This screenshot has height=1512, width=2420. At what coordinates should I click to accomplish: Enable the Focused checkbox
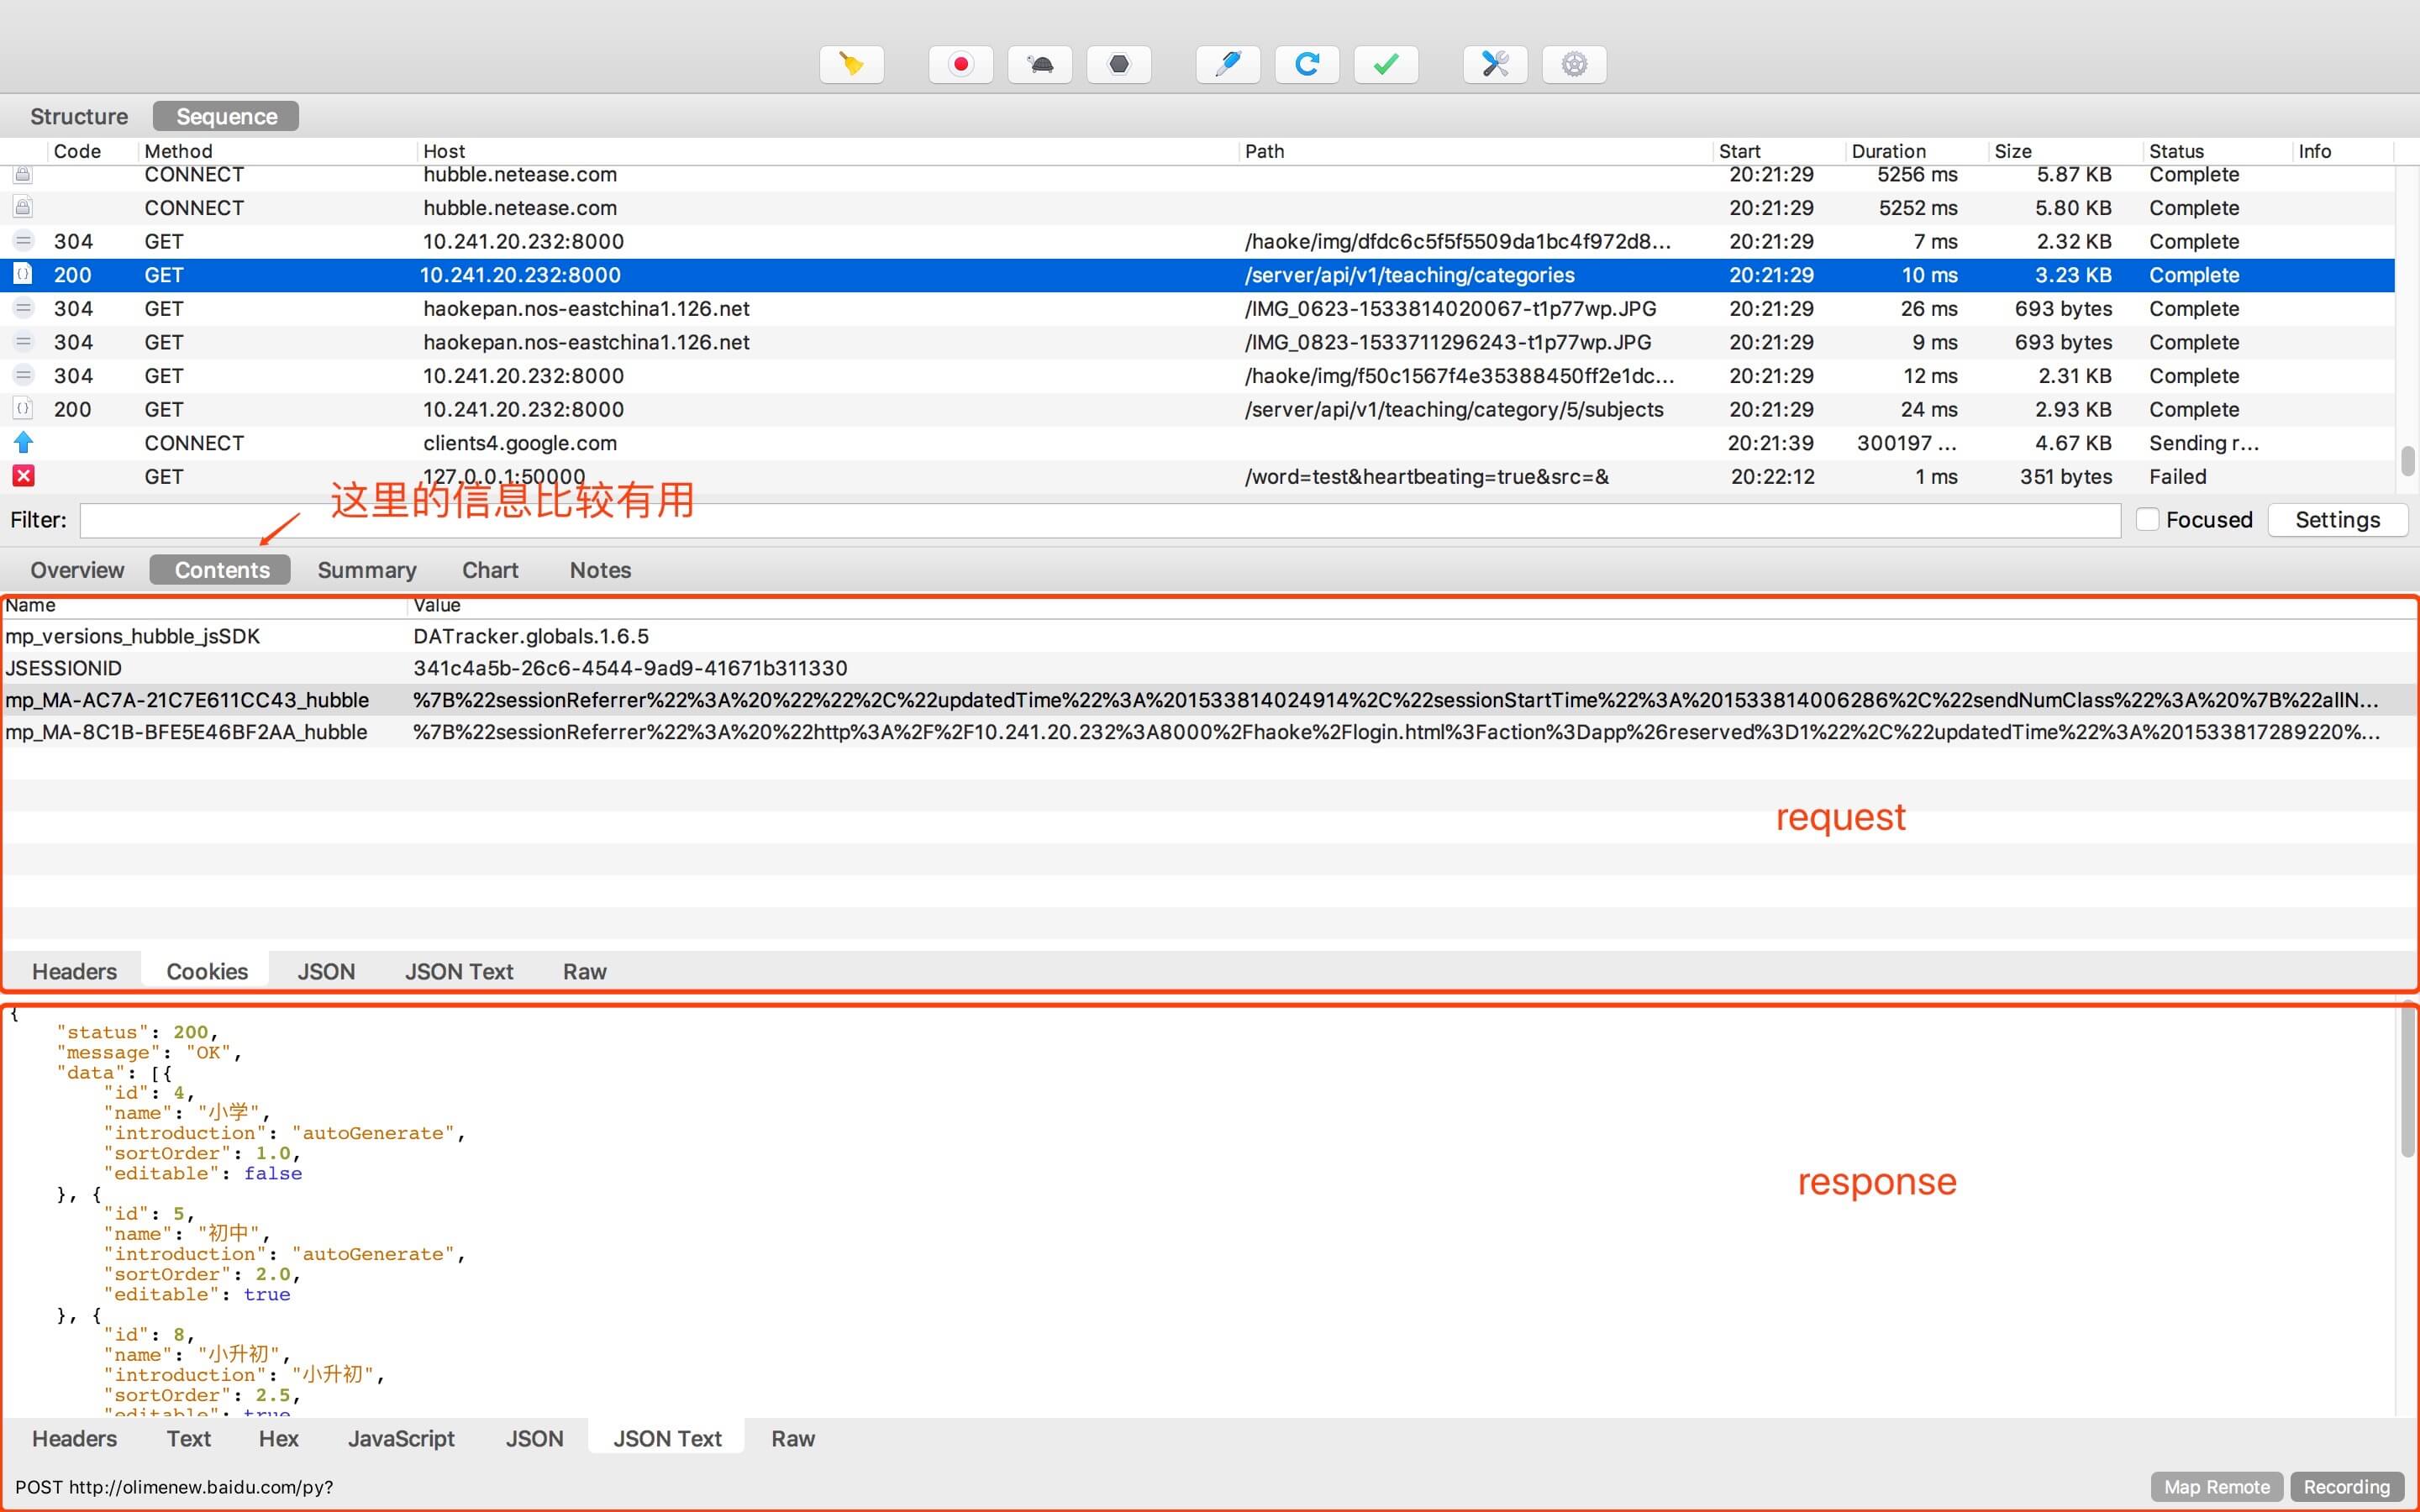point(2146,519)
